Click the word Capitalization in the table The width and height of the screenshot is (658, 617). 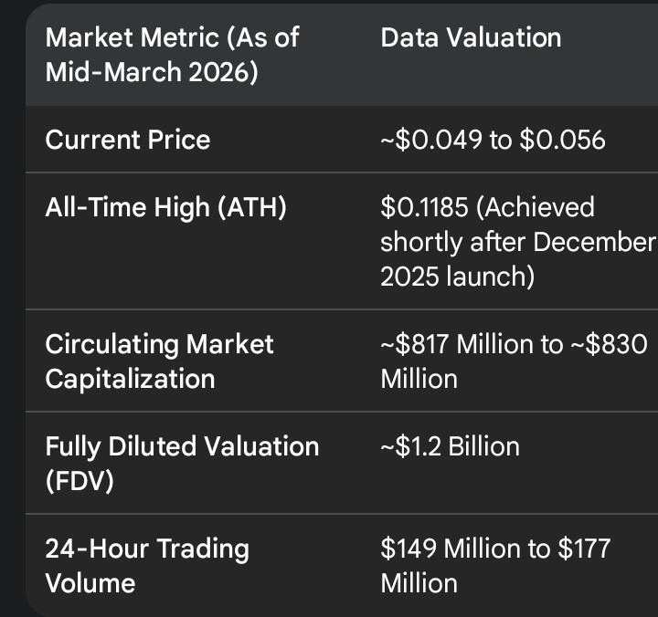[130, 379]
